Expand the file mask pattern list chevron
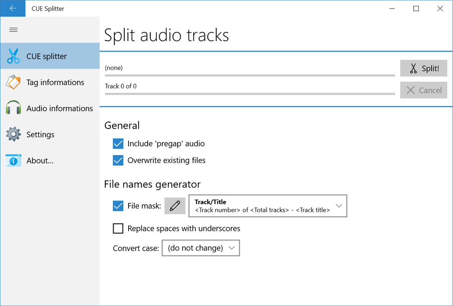Image resolution: width=453 pixels, height=306 pixels. 338,206
